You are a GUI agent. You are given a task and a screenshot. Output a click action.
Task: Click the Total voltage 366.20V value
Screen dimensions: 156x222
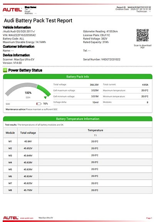(94, 85)
